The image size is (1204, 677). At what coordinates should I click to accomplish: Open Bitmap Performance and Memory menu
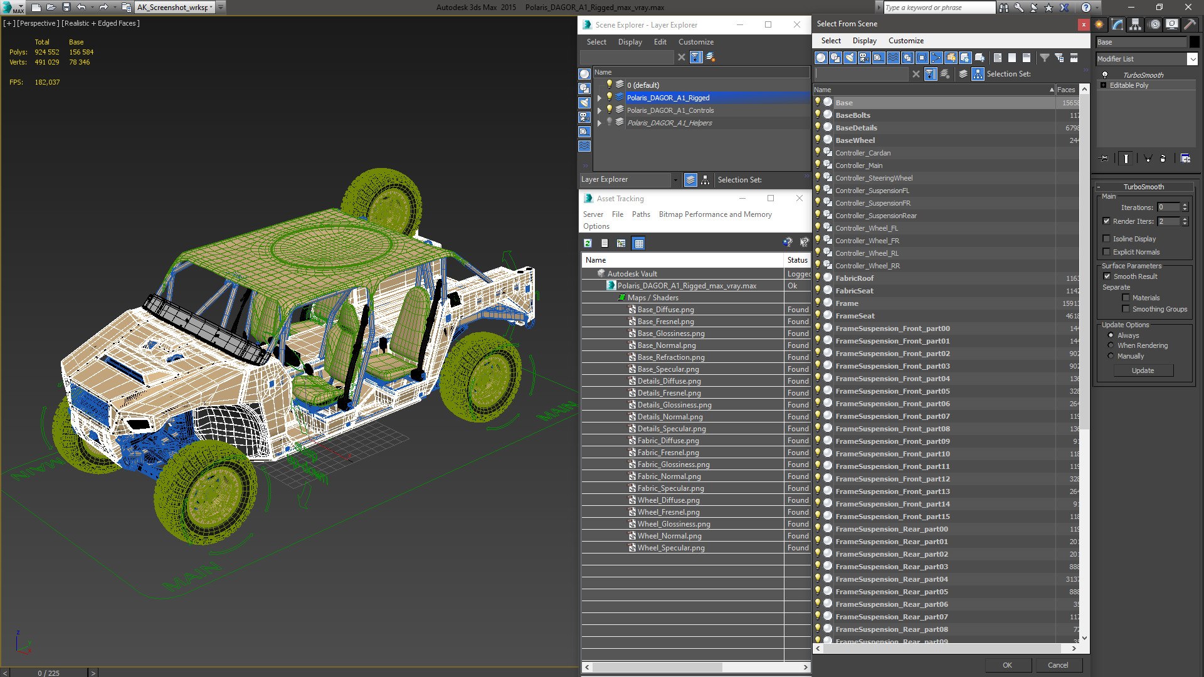click(716, 214)
